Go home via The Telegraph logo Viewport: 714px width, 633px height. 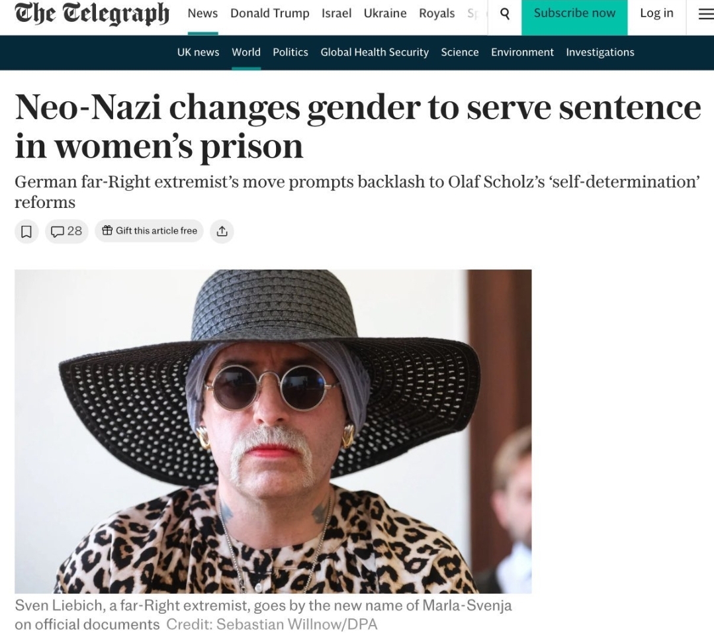click(x=92, y=14)
